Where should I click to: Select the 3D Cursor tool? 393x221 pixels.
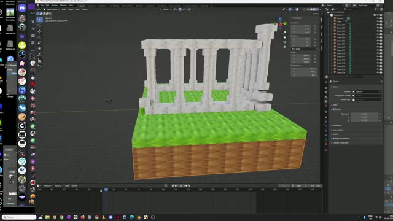(39, 25)
